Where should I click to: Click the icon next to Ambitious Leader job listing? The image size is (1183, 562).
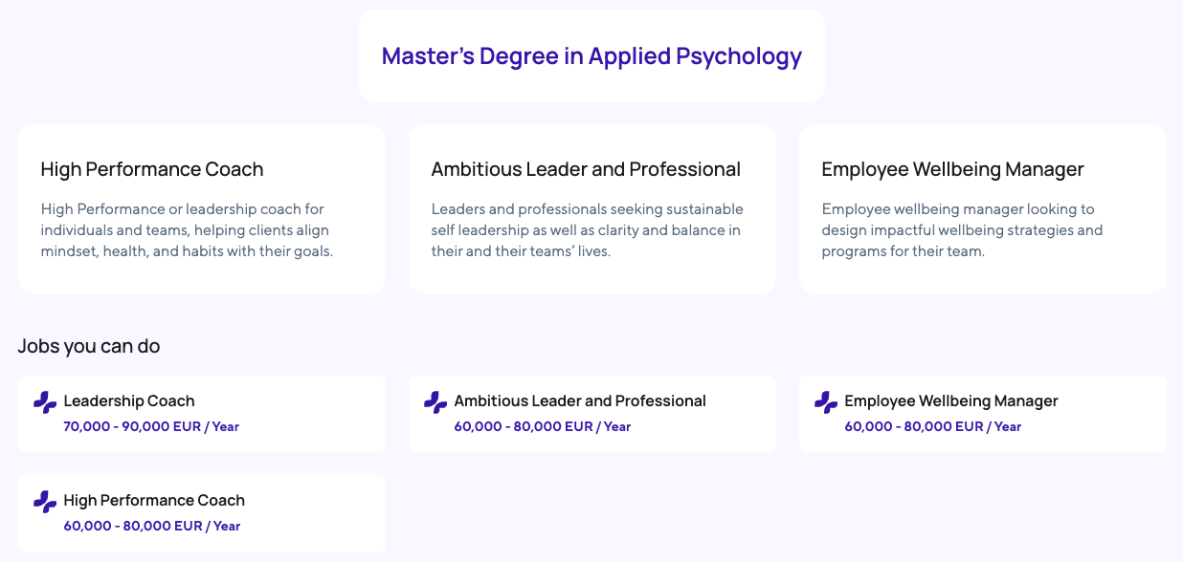(435, 402)
